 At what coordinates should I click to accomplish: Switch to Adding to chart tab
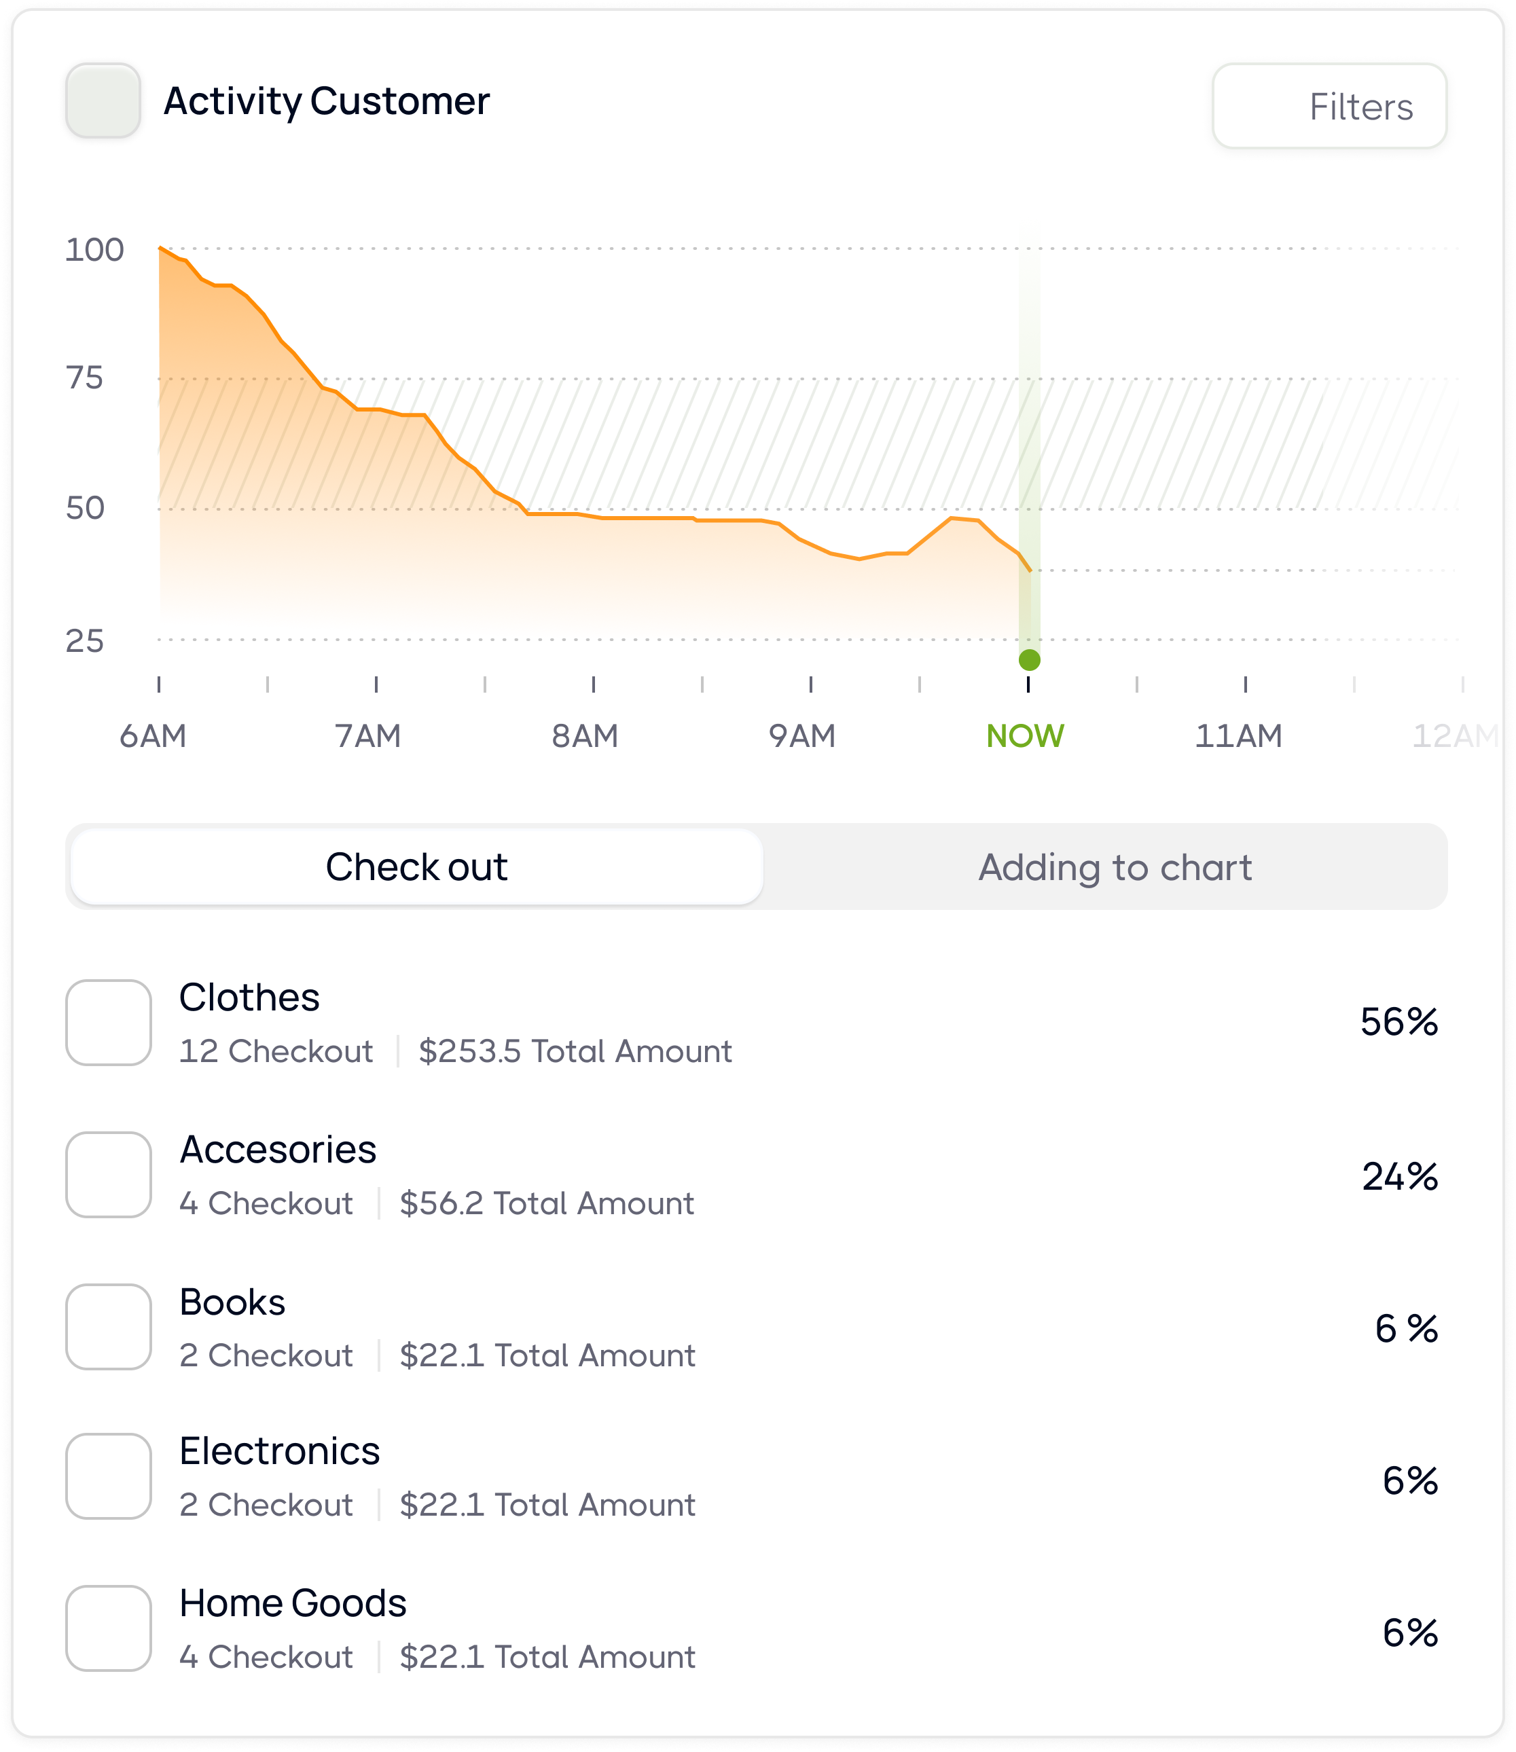pos(1114,867)
